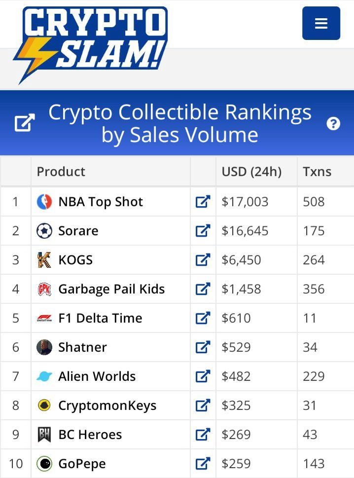The image size is (354, 478).
Task: Open the hamburger menu button
Action: click(x=321, y=23)
